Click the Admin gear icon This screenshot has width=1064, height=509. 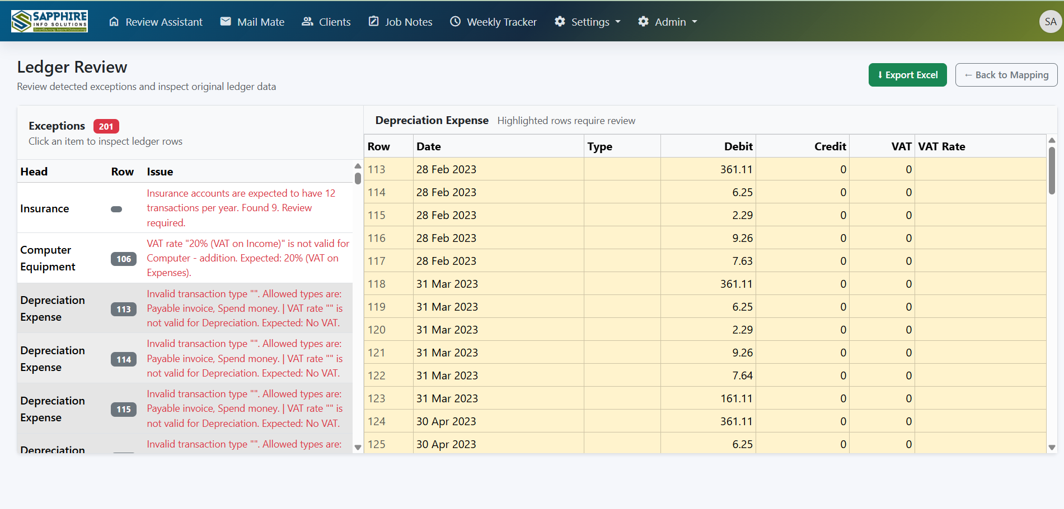(x=643, y=21)
